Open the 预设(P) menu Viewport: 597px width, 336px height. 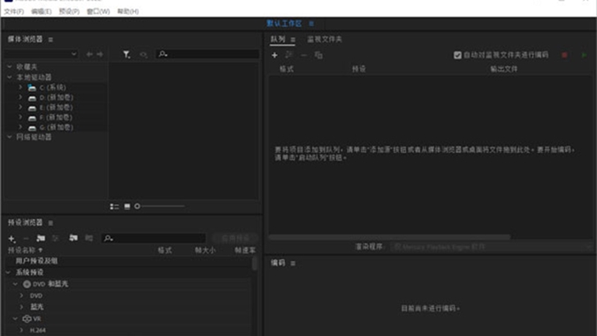[69, 11]
